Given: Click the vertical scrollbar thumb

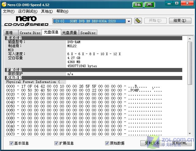Looking at the screenshot, I should point(190,63).
